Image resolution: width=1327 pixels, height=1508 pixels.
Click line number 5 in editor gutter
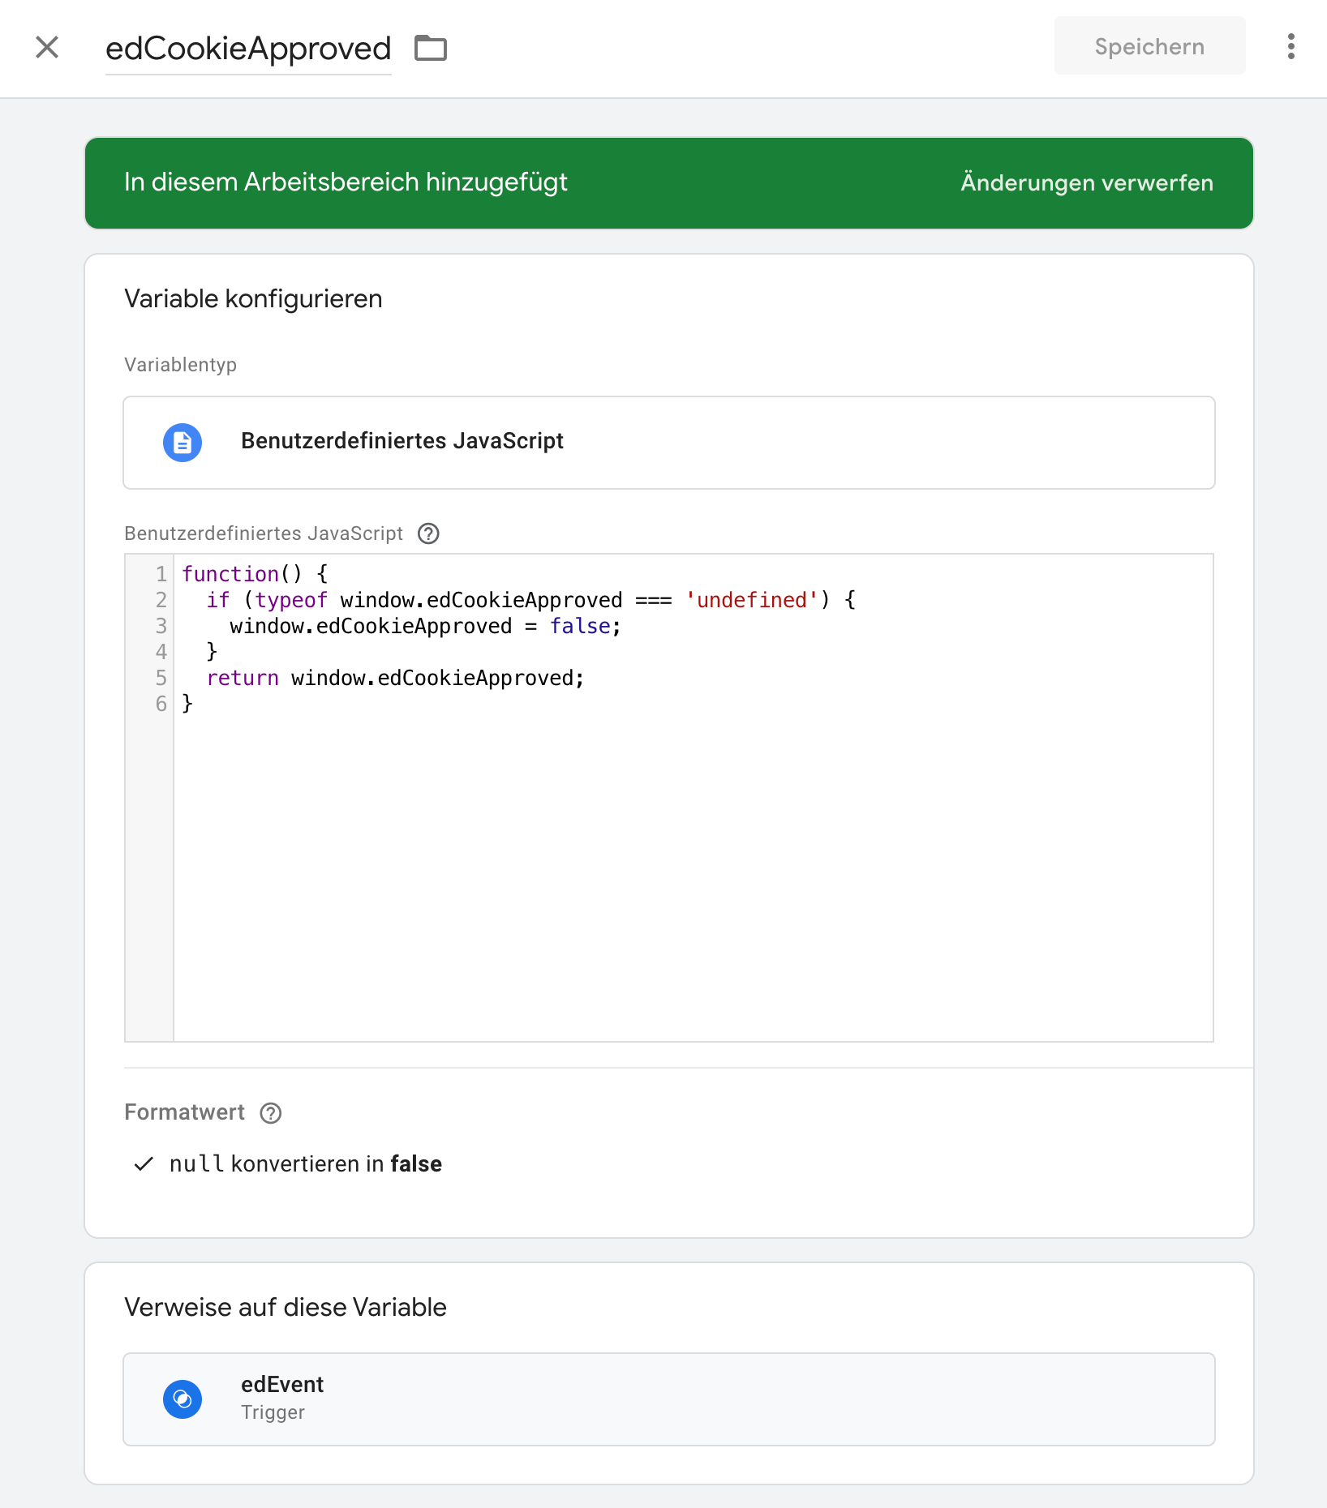point(161,678)
